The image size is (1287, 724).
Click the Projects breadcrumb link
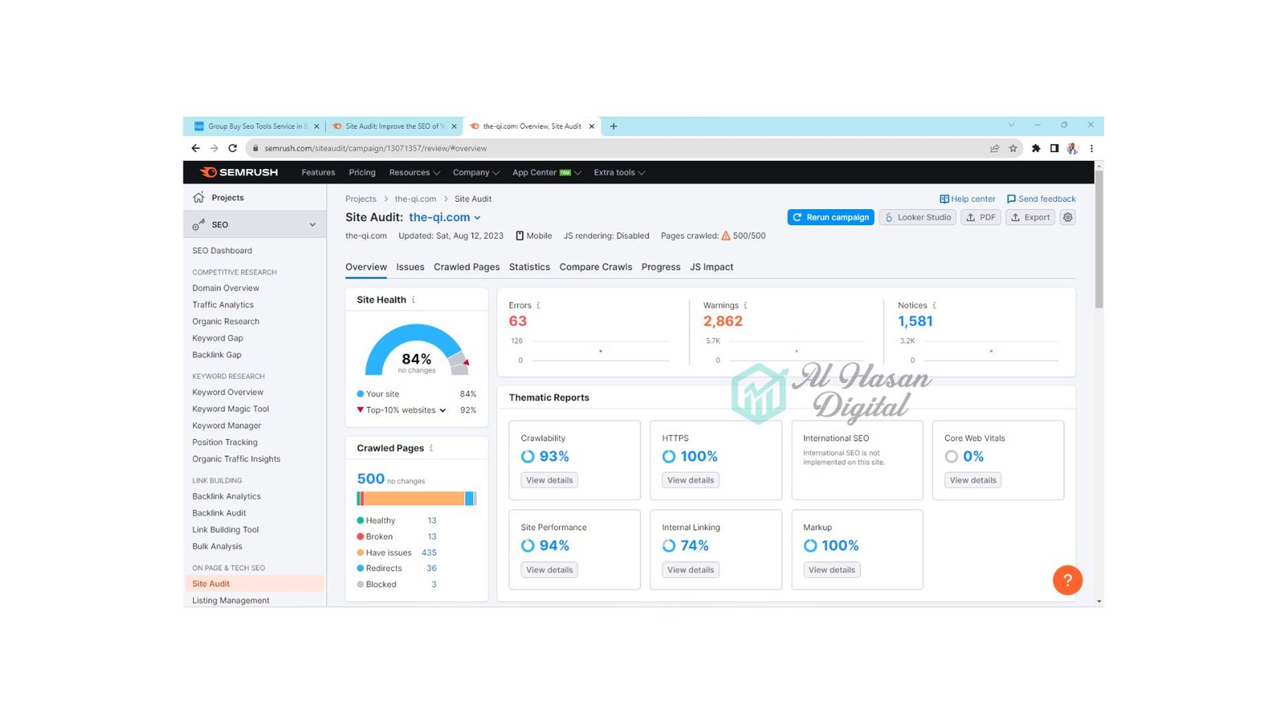pos(360,199)
